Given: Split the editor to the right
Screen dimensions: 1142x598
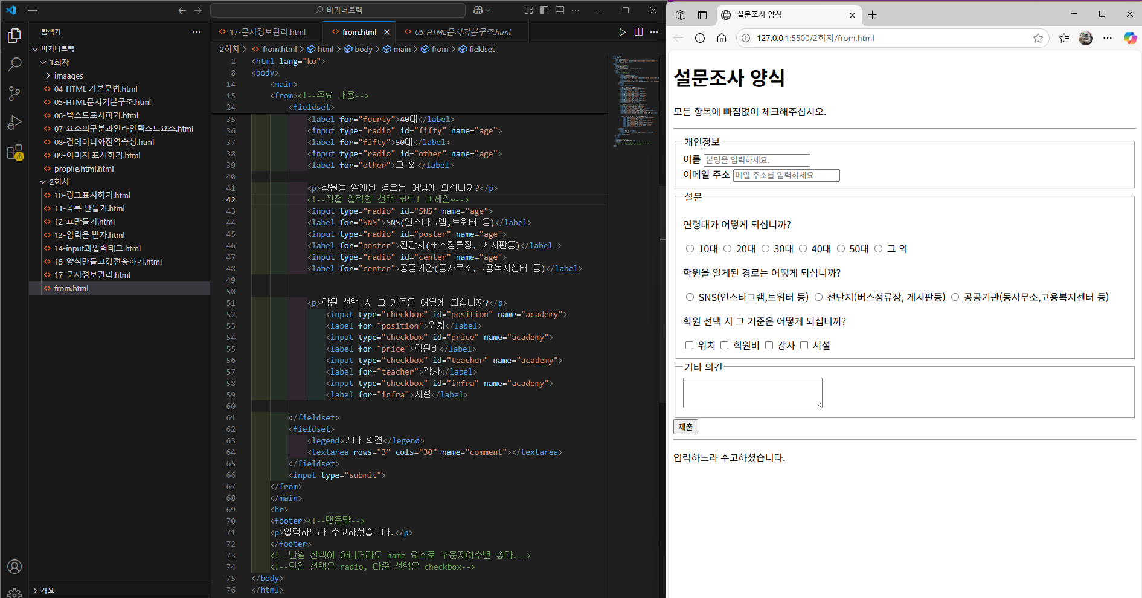Looking at the screenshot, I should [638, 32].
